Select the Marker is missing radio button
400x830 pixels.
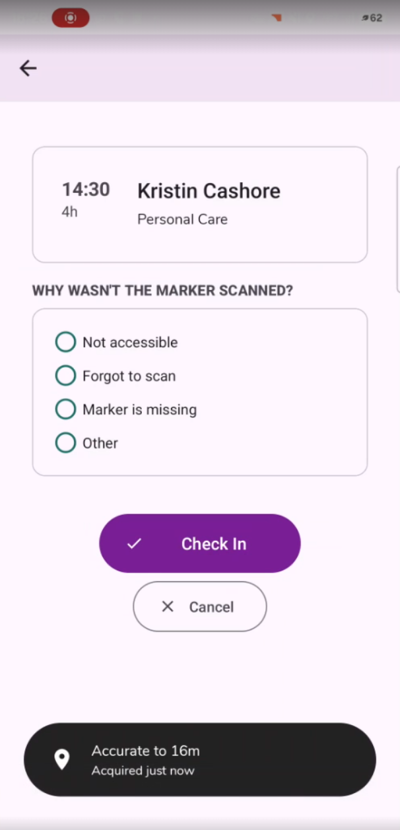(65, 409)
